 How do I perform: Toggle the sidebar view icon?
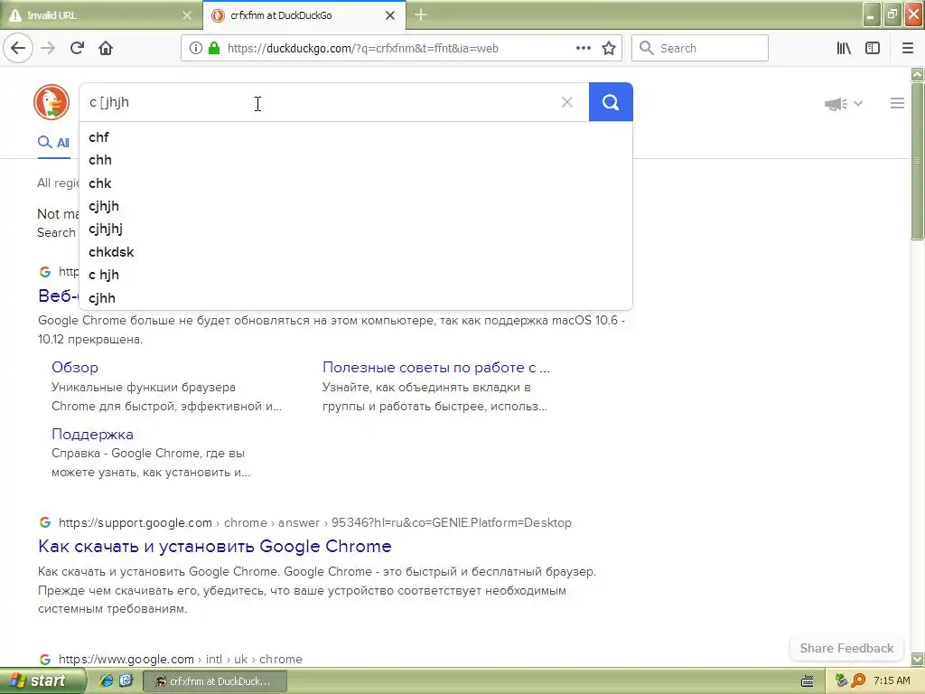tap(873, 49)
